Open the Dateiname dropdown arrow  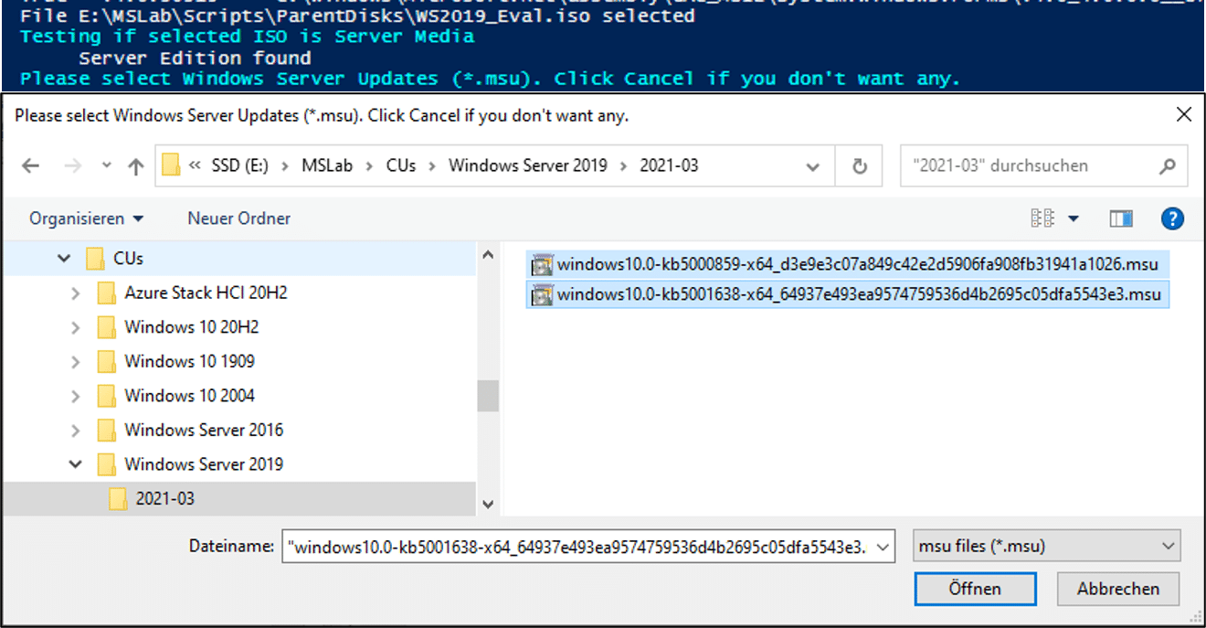883,547
